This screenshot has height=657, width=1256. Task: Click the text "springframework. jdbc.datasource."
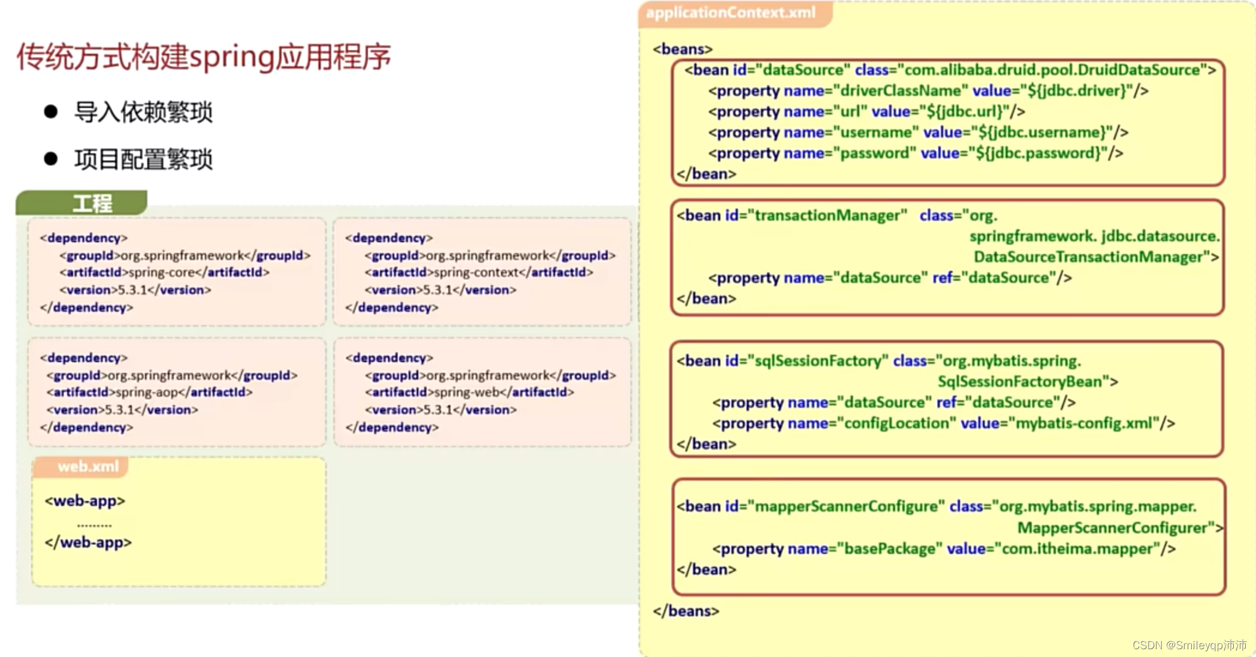pyautogui.click(x=1095, y=236)
